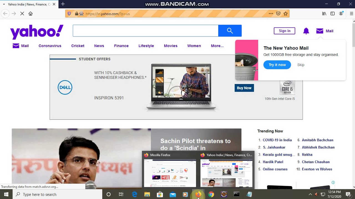Viewport: 355px width, 199px height.
Task: Open the tracking protection shield icon
Action: click(x=69, y=14)
